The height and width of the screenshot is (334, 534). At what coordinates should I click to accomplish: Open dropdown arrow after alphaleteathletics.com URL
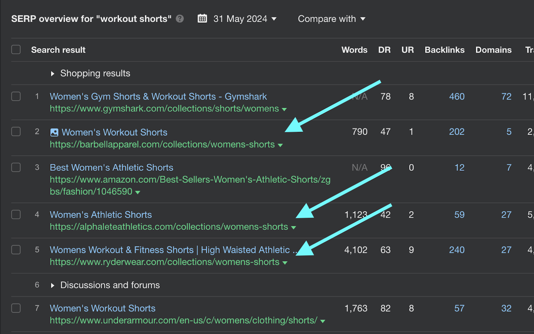click(294, 227)
